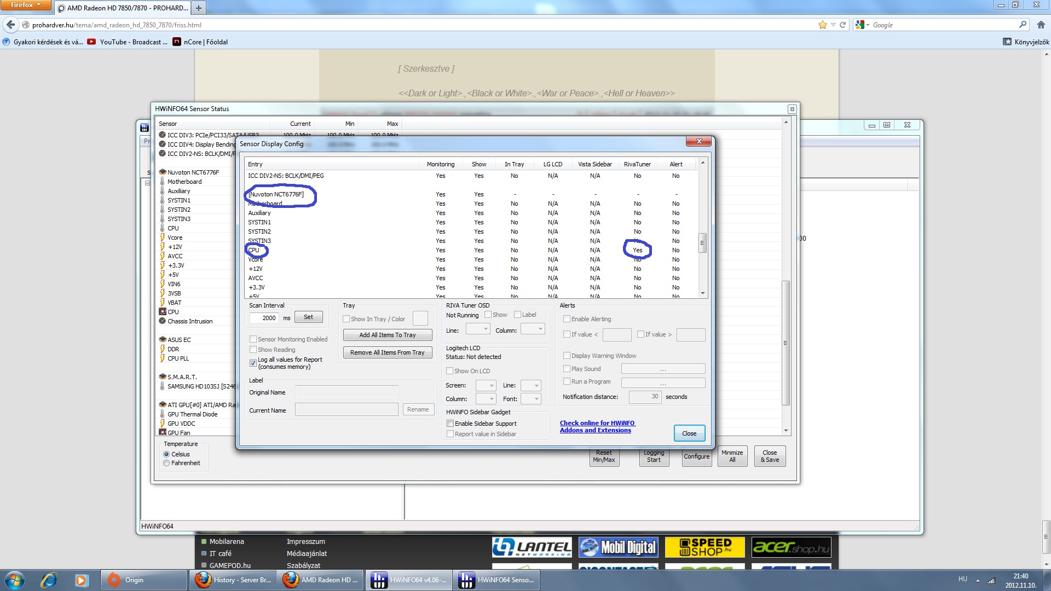
Task: Click the Lantel Networking banner logo
Action: (x=532, y=547)
